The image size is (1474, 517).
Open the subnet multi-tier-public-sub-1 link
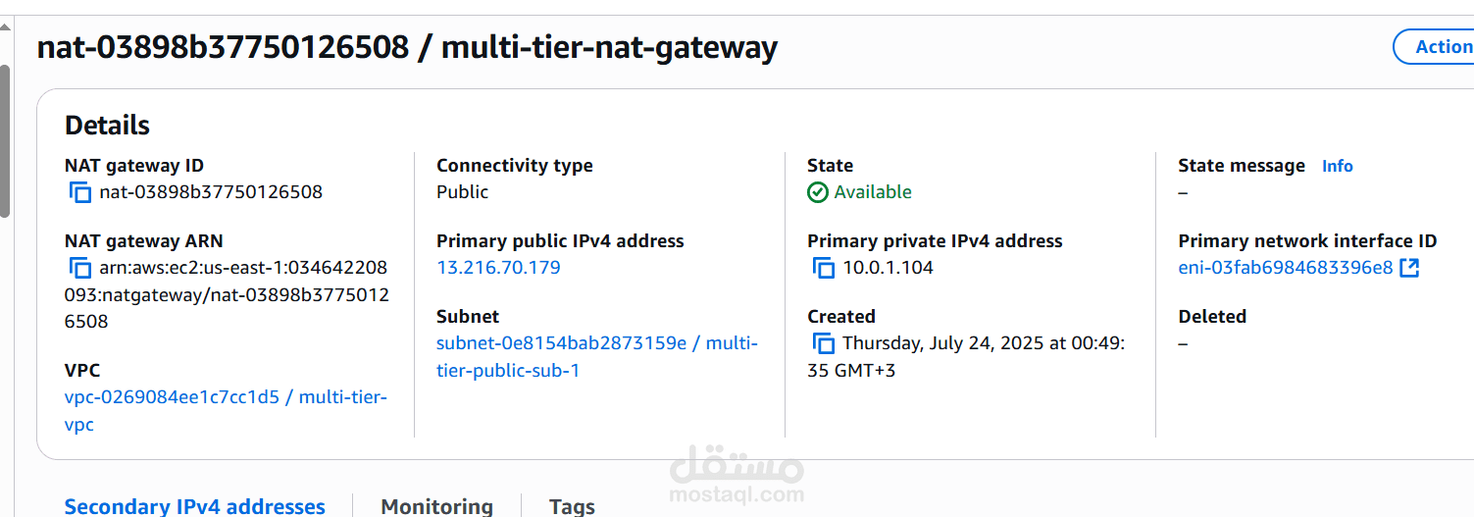[x=597, y=357]
